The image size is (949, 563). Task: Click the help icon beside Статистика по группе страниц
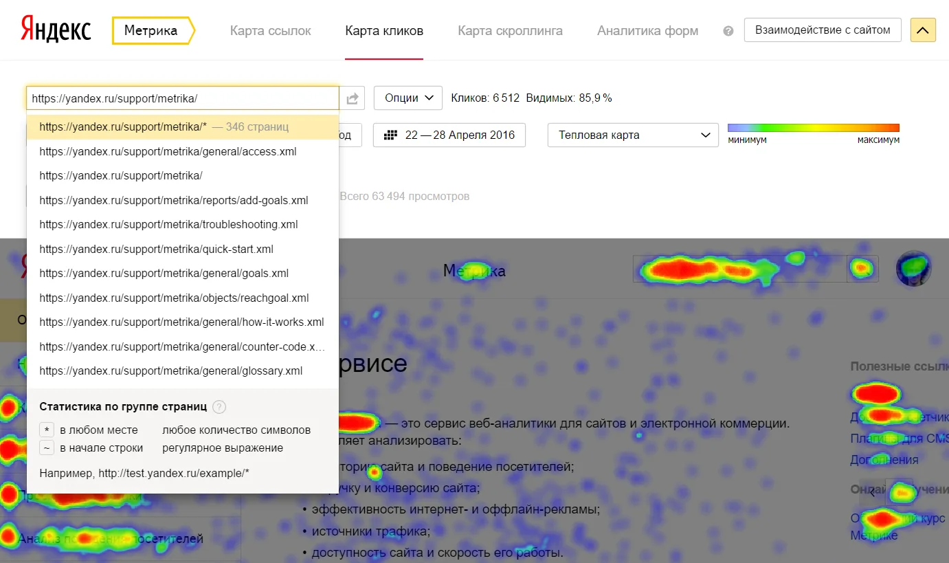coord(219,407)
